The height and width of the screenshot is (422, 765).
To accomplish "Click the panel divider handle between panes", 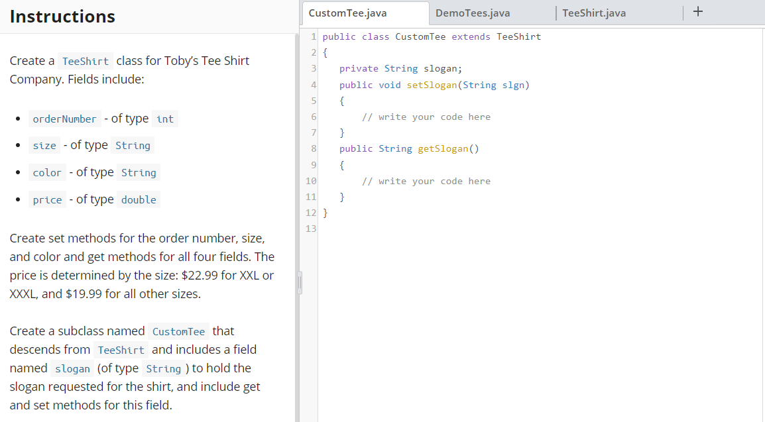I will tap(299, 282).
